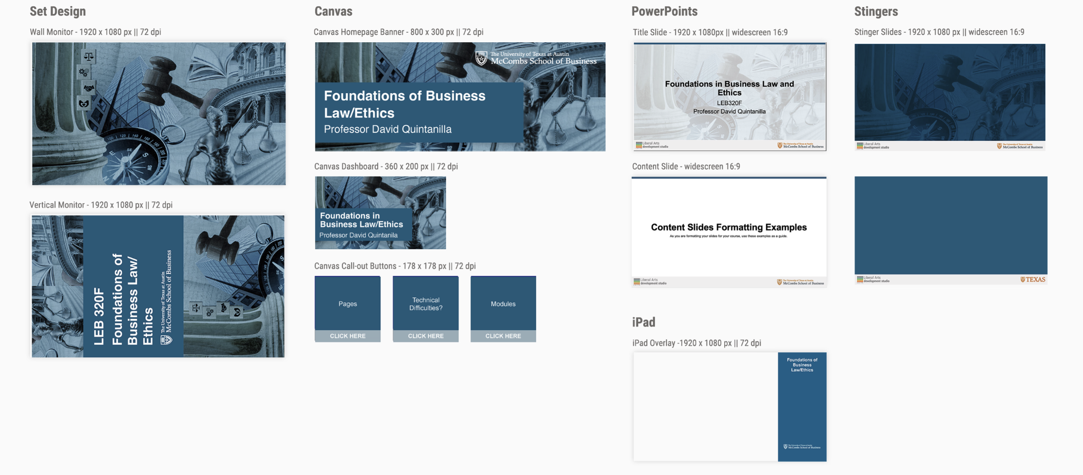The width and height of the screenshot is (1083, 475).
Task: Select the PowerPoint Title Slide thumbnail
Action: click(x=729, y=96)
